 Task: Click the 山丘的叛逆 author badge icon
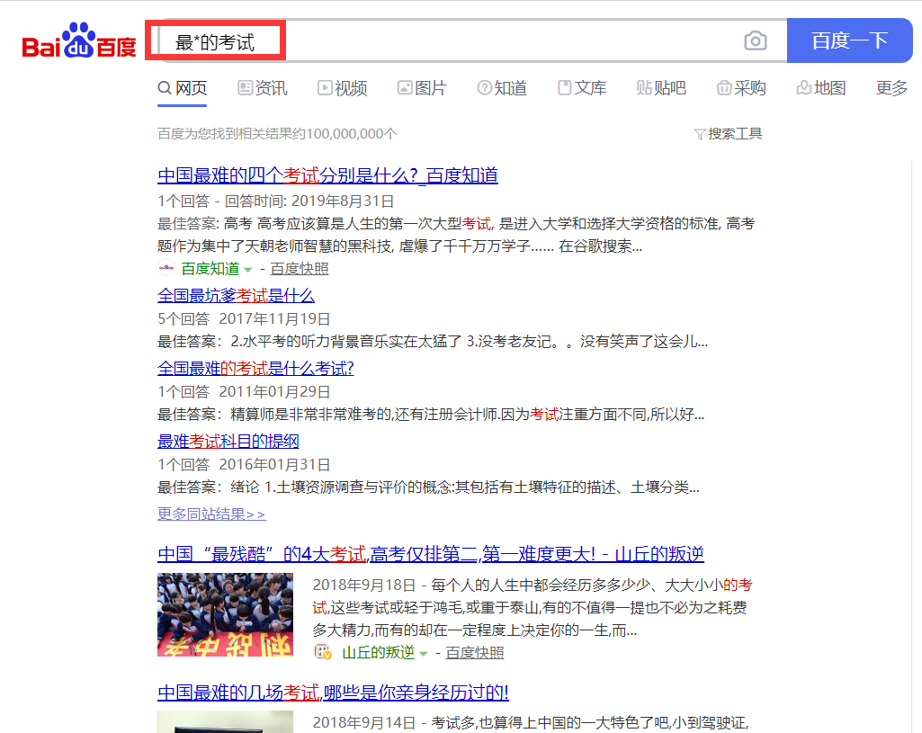point(323,652)
